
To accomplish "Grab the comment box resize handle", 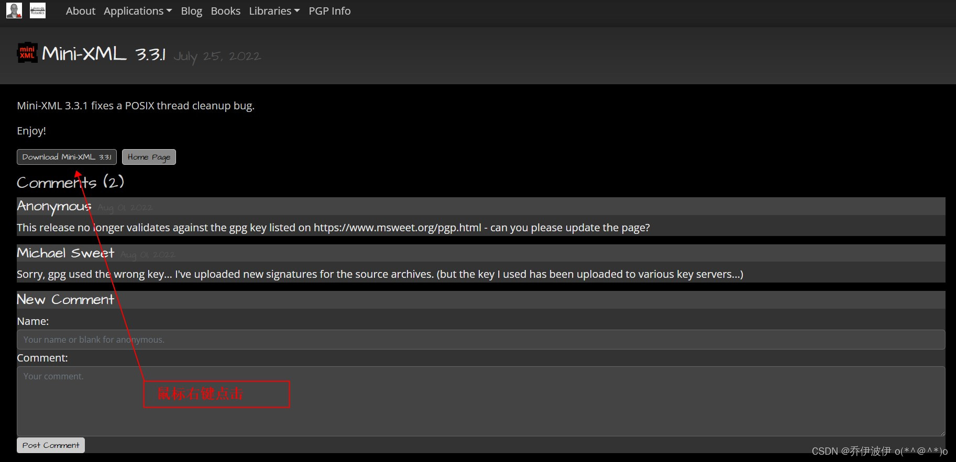I will (x=942, y=433).
